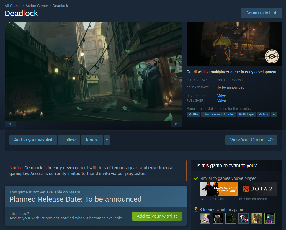Click the 'Planned Release Date: To be announced' heading
This screenshot has height=230, width=286.
(x=76, y=199)
